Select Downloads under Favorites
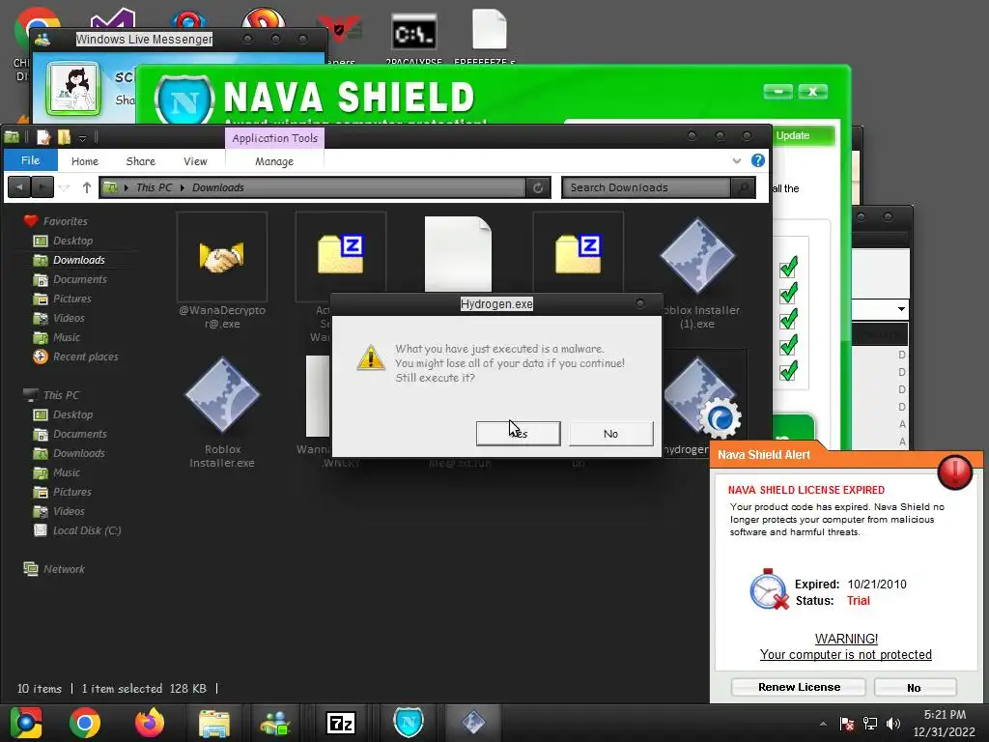 78,260
